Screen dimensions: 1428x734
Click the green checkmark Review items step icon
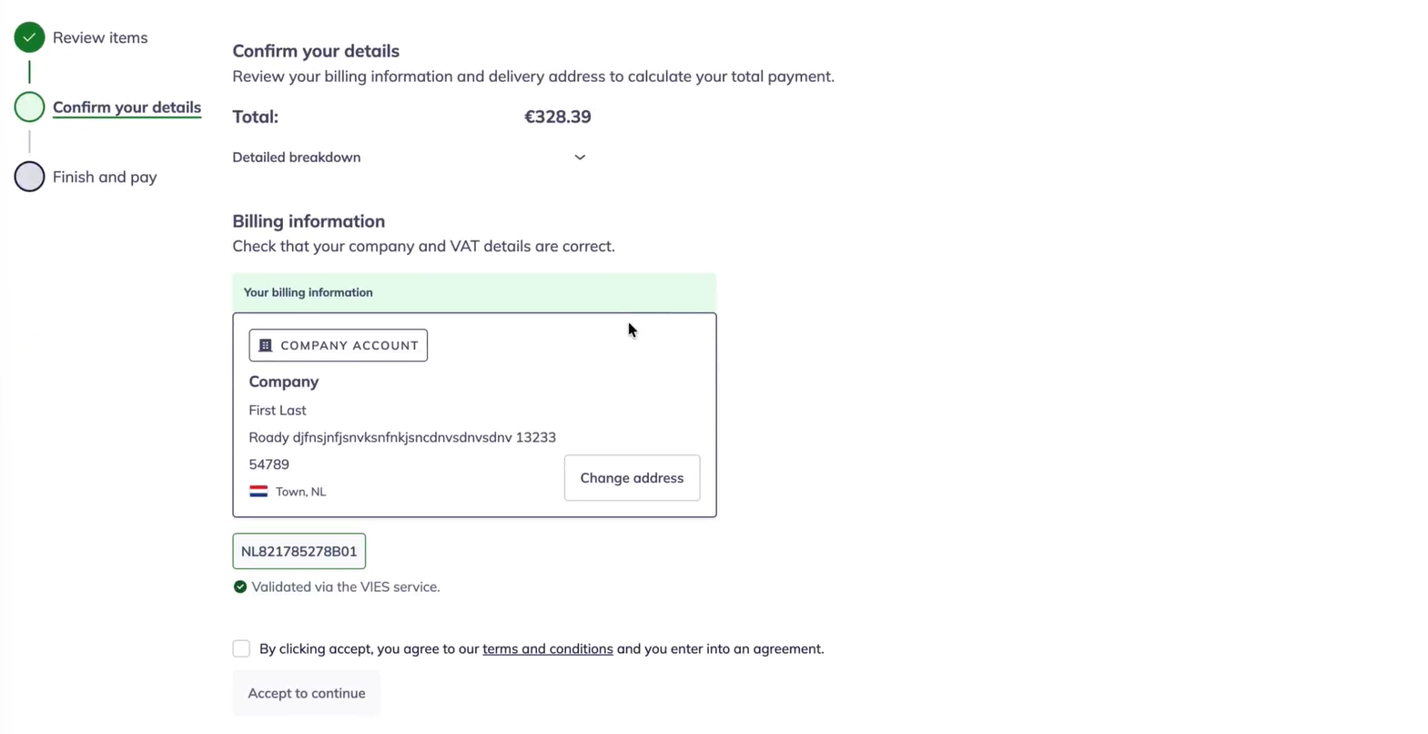pyautogui.click(x=29, y=37)
